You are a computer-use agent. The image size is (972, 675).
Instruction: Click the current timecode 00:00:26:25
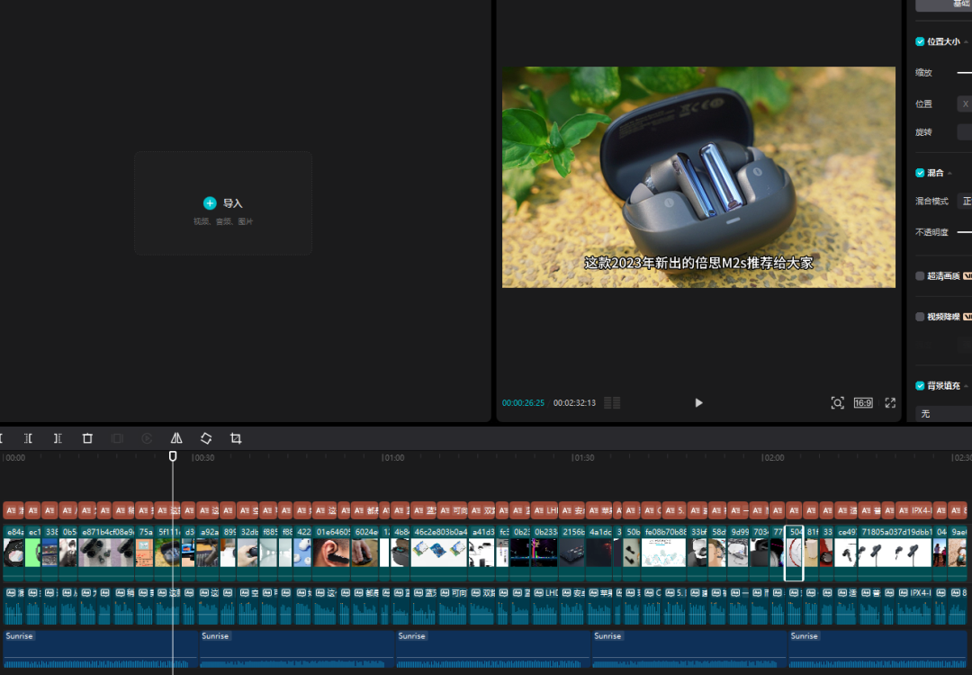(x=523, y=403)
